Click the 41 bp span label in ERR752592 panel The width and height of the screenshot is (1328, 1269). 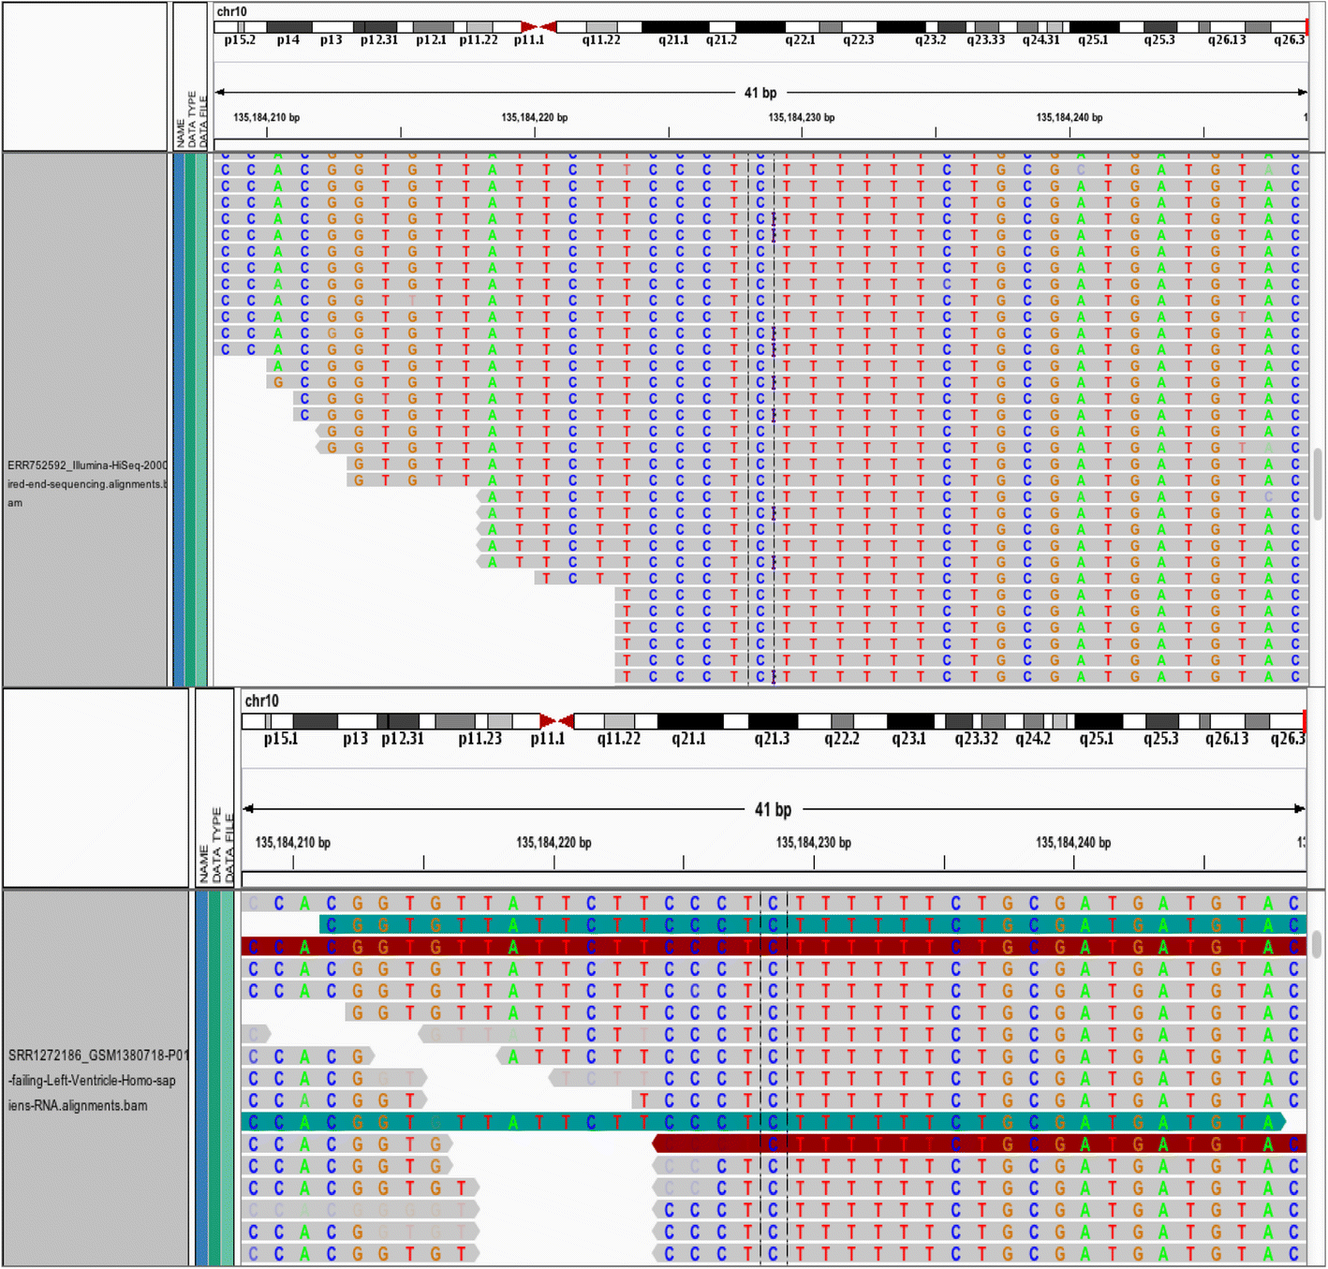pyautogui.click(x=760, y=93)
